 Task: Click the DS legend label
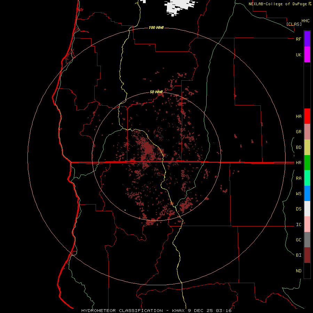298,209
